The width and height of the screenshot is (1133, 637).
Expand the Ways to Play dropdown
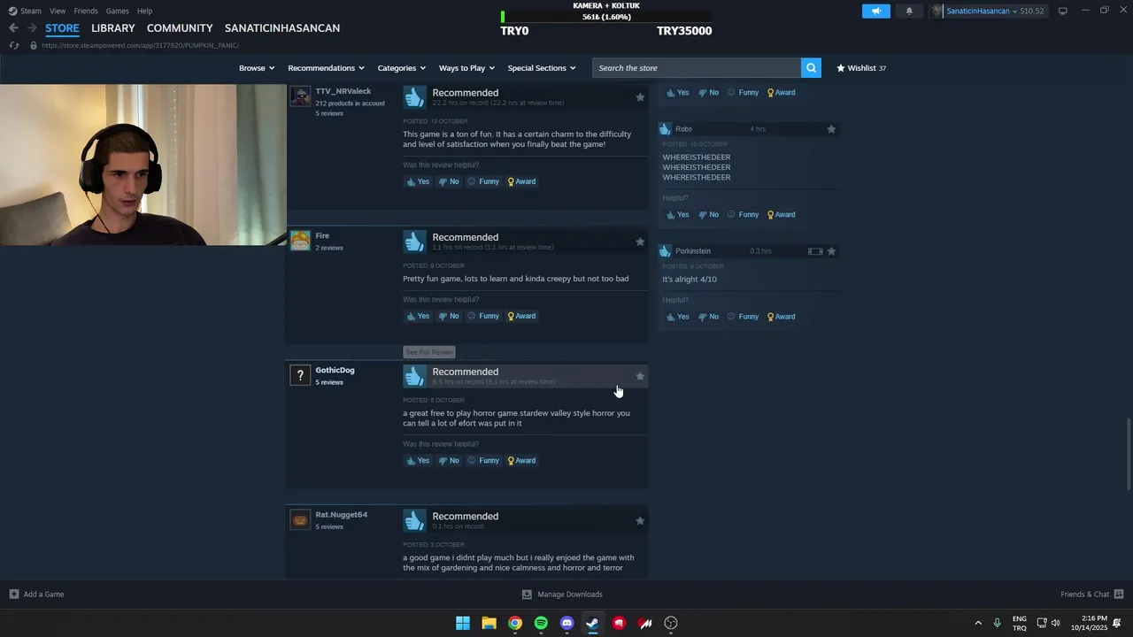tap(466, 68)
